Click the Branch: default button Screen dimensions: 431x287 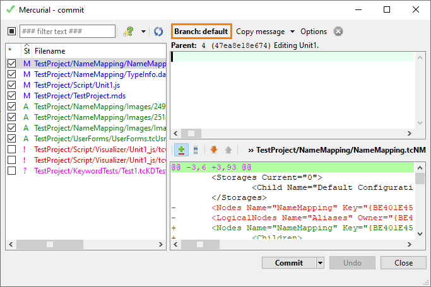(x=201, y=32)
